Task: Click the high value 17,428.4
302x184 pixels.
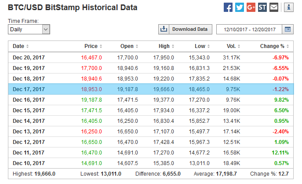Action: [164, 142]
